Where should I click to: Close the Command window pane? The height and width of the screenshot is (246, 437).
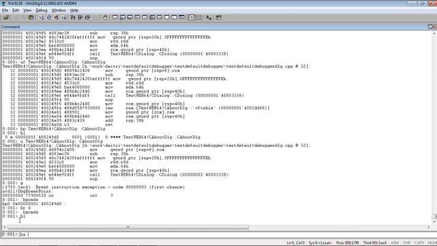point(435,27)
